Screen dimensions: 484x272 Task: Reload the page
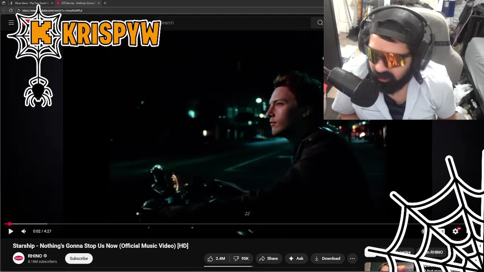tap(11, 11)
